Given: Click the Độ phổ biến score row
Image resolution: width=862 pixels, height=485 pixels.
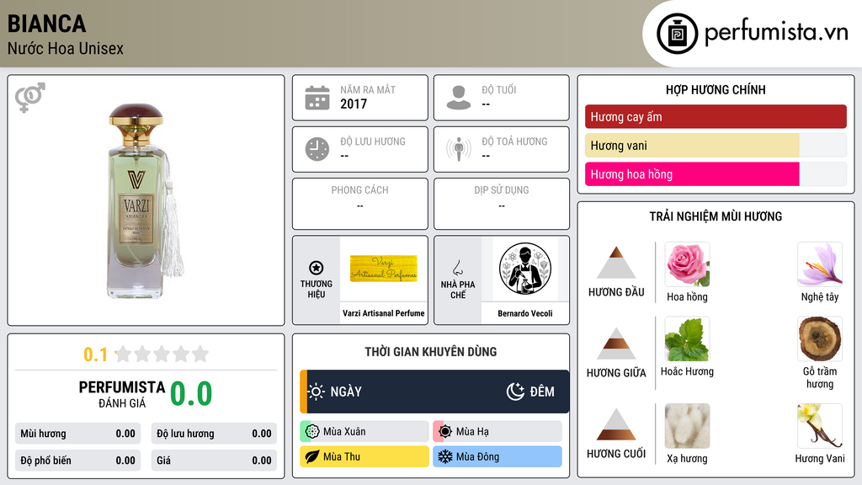Looking at the screenshot, I should [78, 461].
